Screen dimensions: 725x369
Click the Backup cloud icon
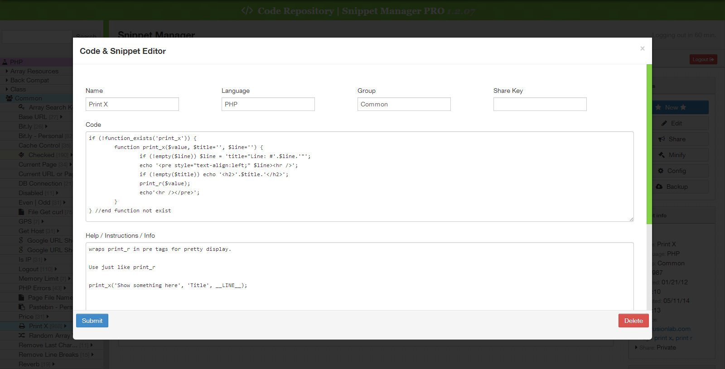[660, 187]
